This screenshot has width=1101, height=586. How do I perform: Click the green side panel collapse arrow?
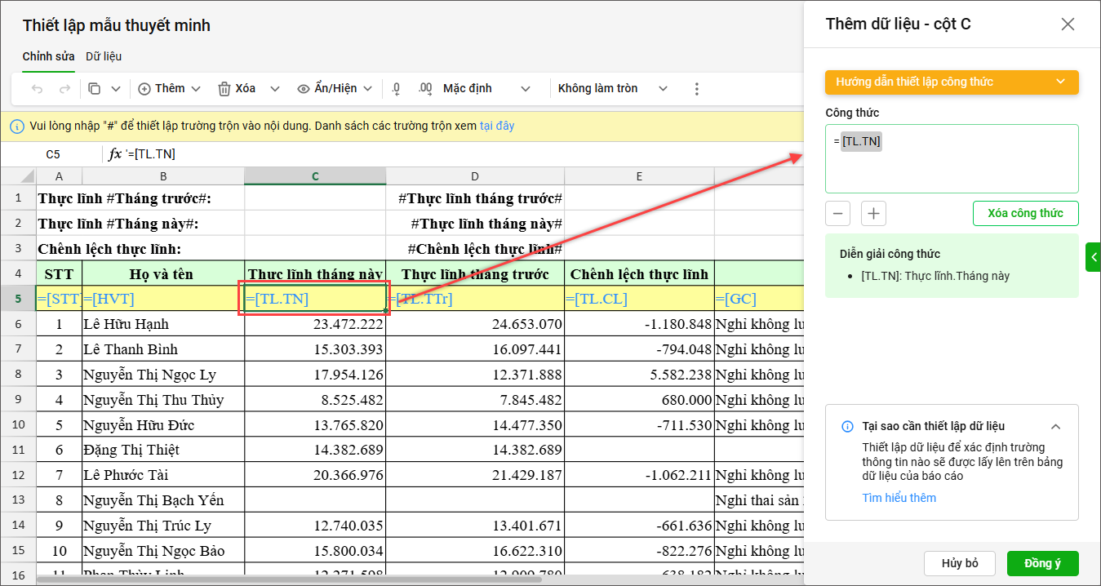1093,257
